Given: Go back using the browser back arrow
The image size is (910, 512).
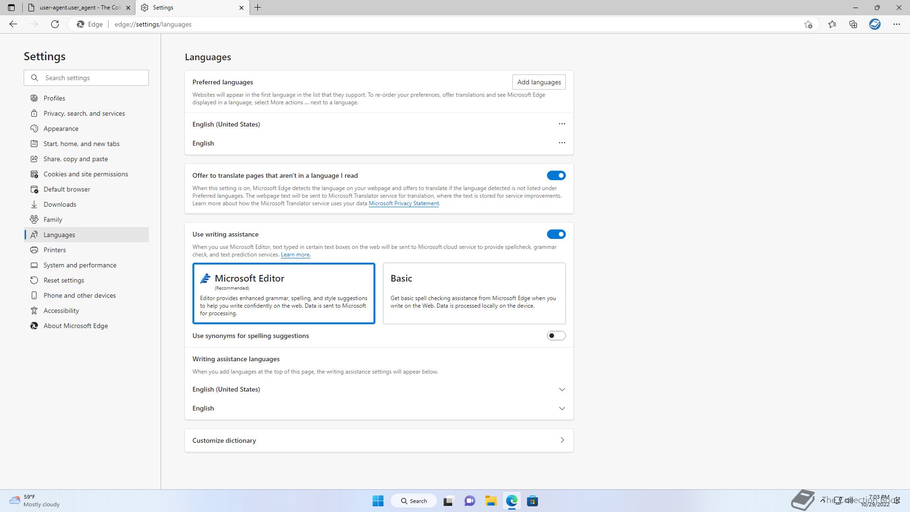Looking at the screenshot, I should point(13,24).
